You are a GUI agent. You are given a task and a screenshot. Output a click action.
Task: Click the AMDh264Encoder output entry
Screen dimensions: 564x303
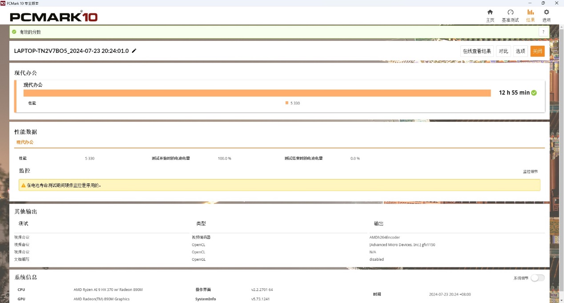click(x=385, y=237)
